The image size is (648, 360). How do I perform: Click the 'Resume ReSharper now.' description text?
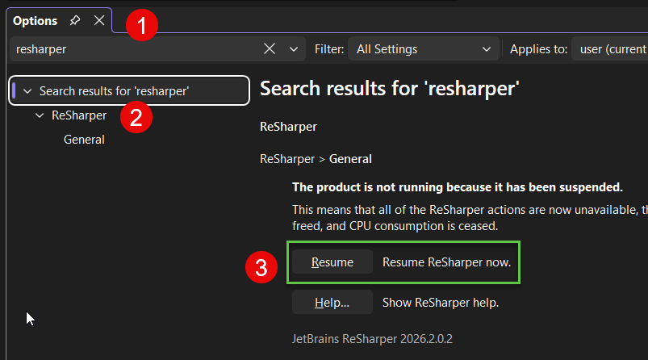click(447, 262)
